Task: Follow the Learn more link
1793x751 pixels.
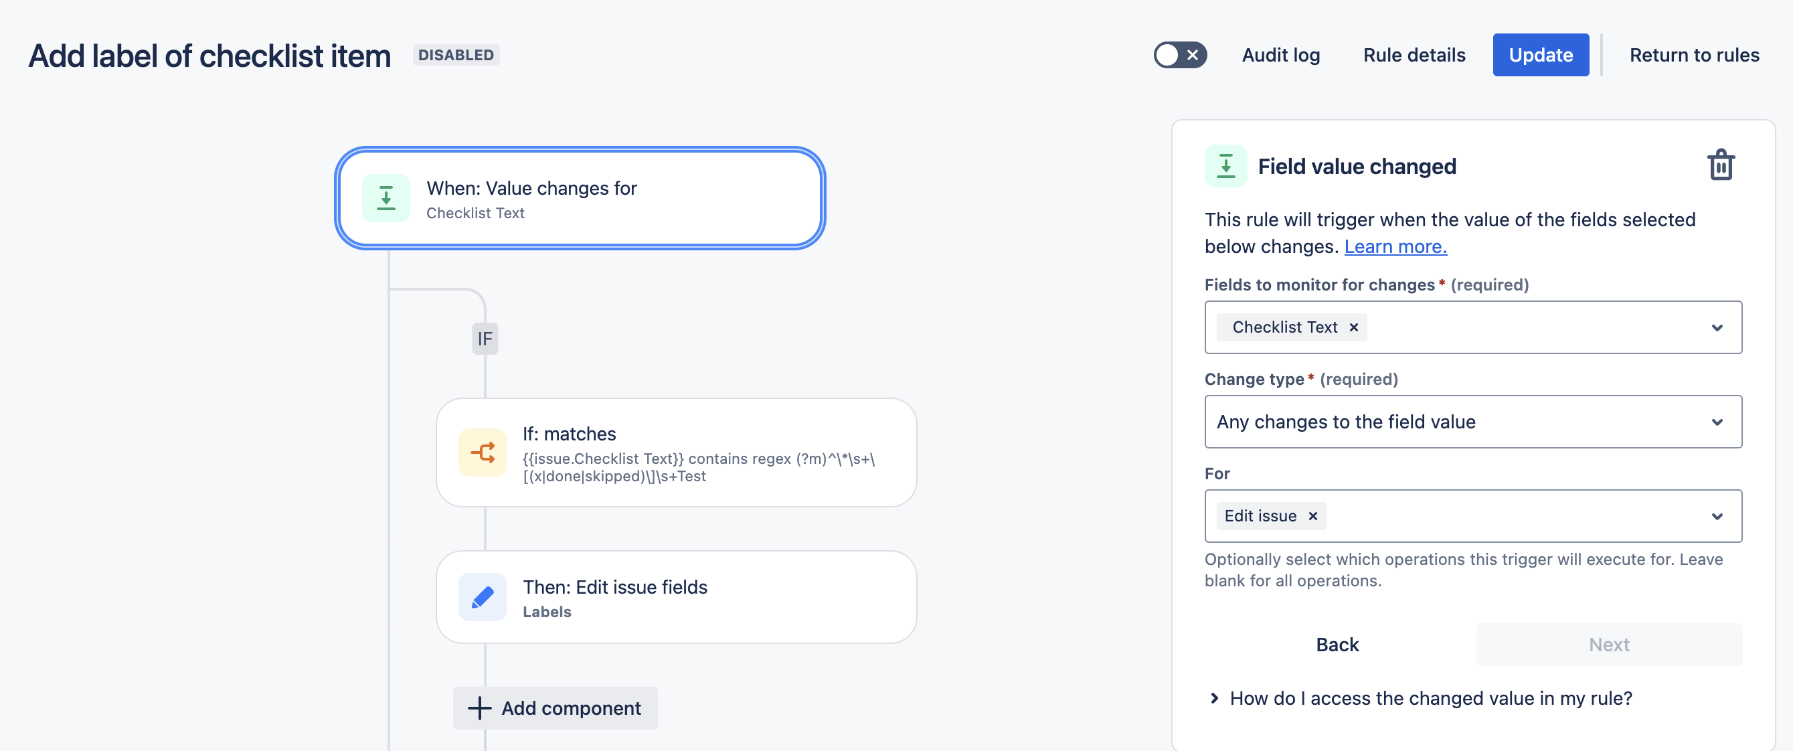Action: pos(1395,246)
